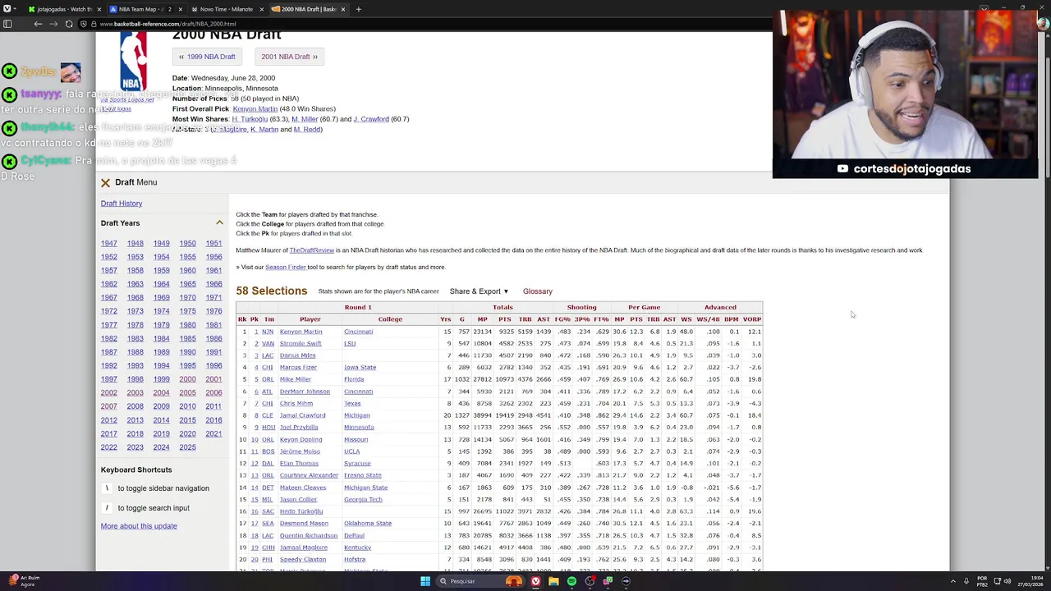Sort table by the Player column header

[310, 319]
